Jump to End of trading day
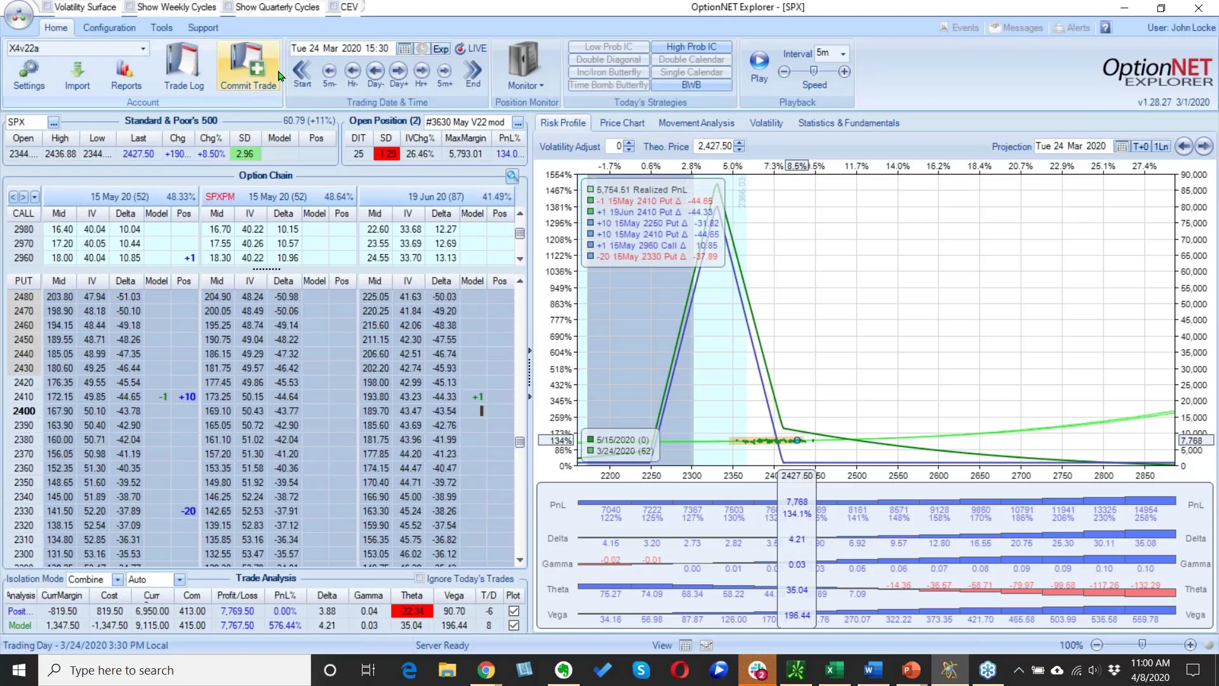 tap(473, 74)
